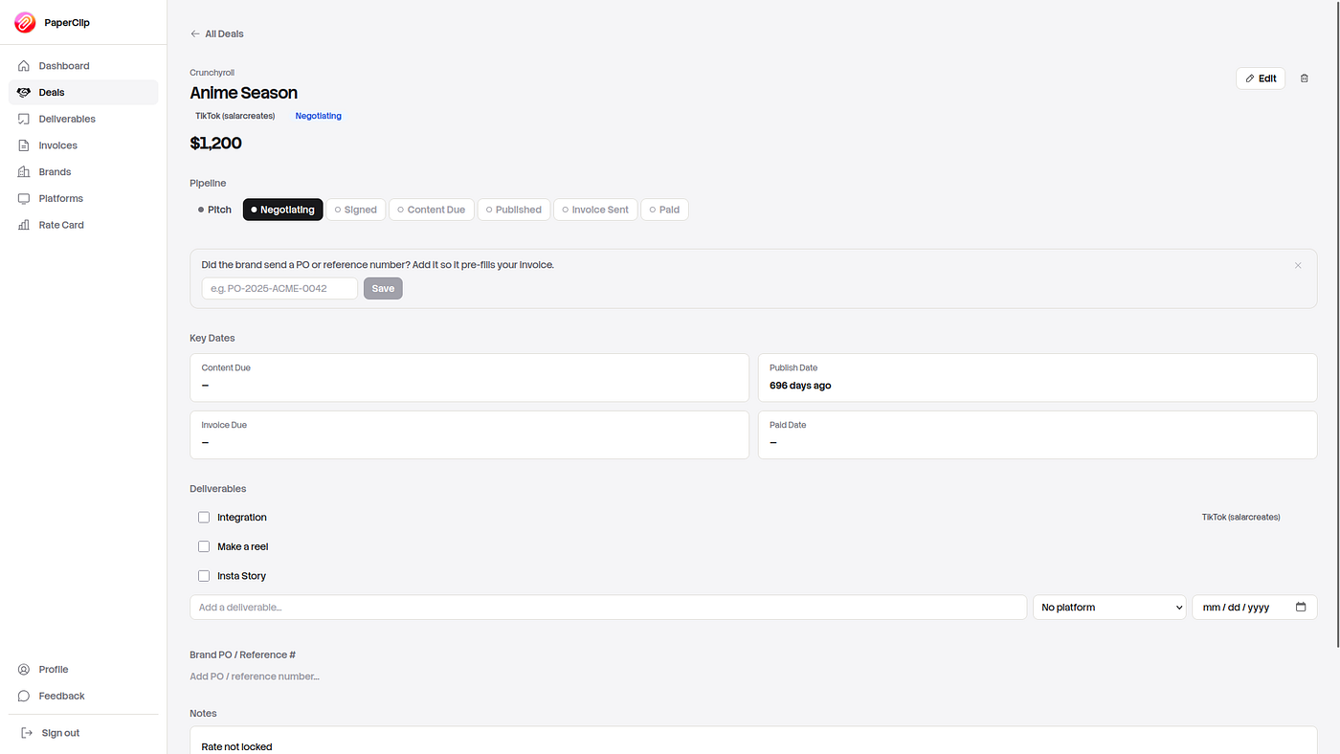
Task: Click the Edit deal button
Action: 1261,78
